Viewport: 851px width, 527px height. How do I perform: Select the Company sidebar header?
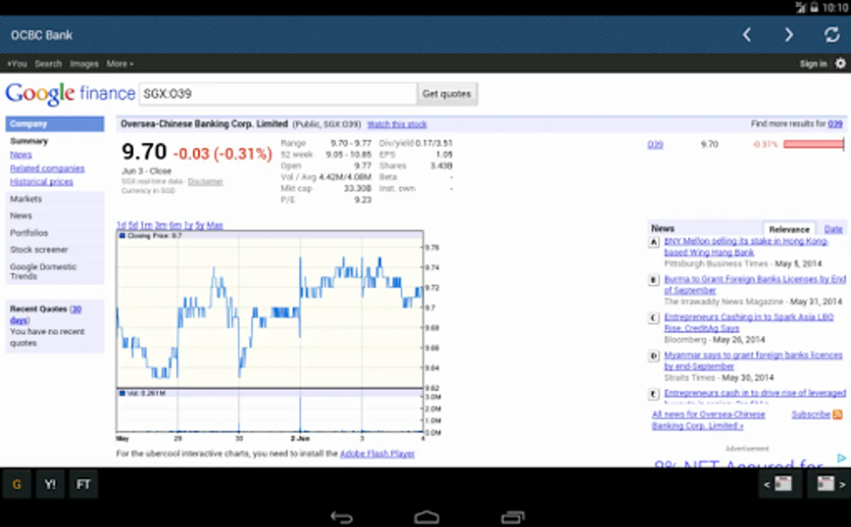point(55,124)
